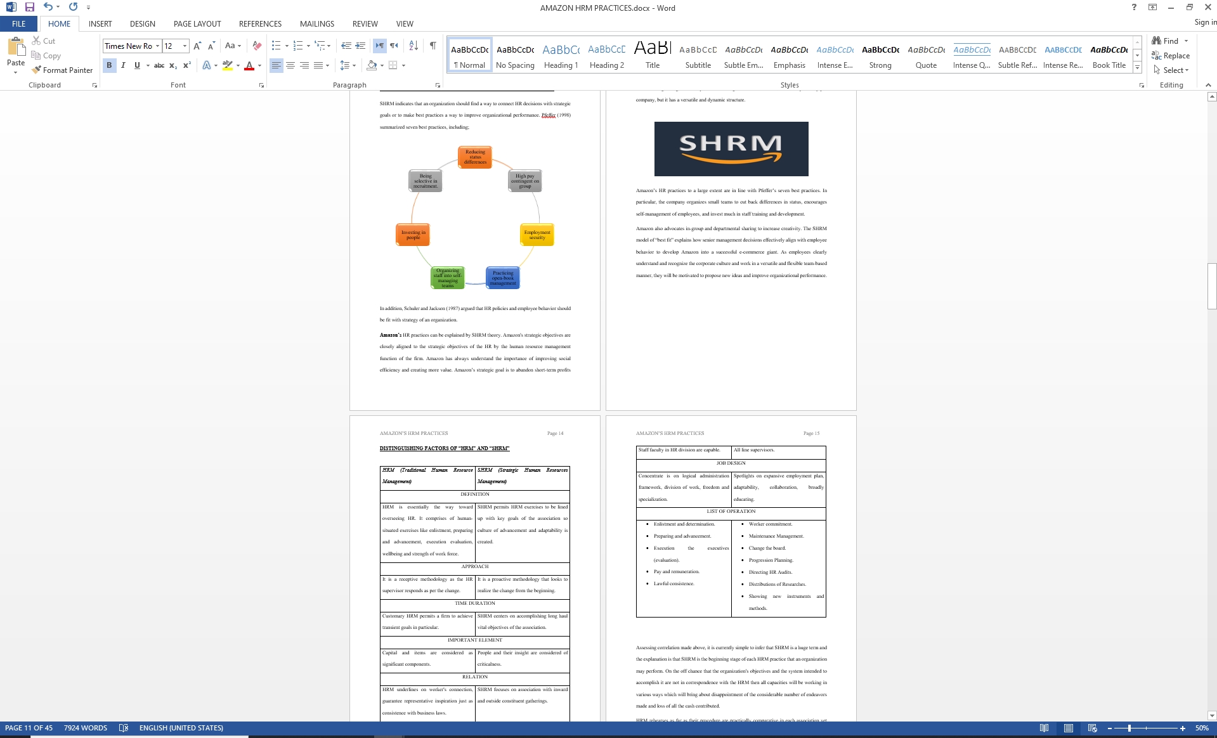Center align the selected paragraph

point(290,65)
